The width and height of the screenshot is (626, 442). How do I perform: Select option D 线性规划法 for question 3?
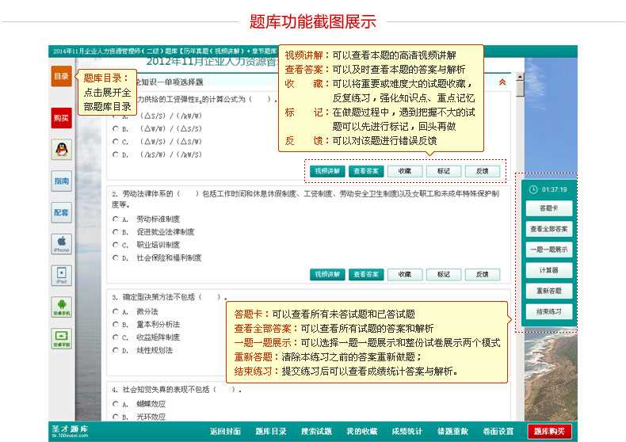click(x=116, y=350)
